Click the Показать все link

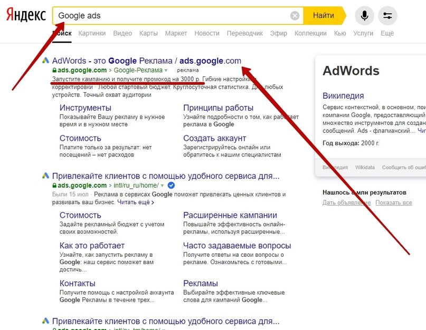click(x=394, y=203)
